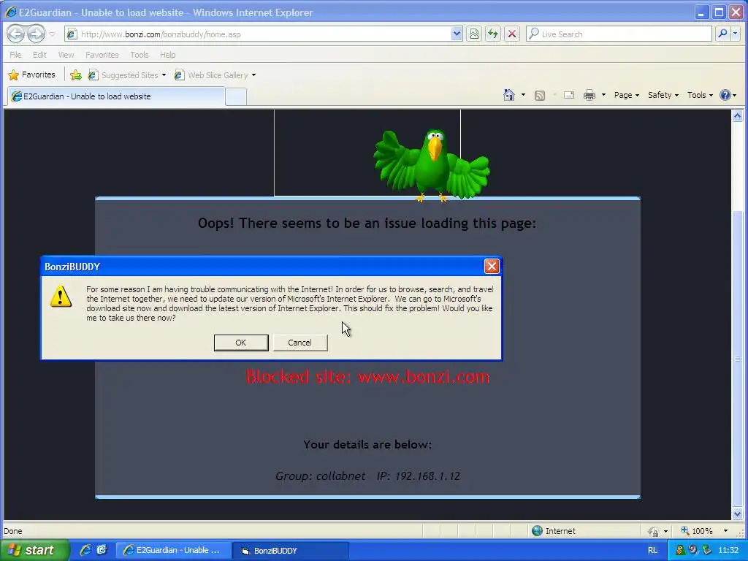
Task: Open the Favorites menu in menu bar
Action: pos(102,55)
